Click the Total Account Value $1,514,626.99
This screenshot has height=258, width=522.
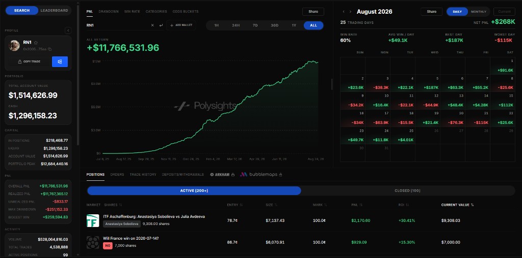[33, 95]
